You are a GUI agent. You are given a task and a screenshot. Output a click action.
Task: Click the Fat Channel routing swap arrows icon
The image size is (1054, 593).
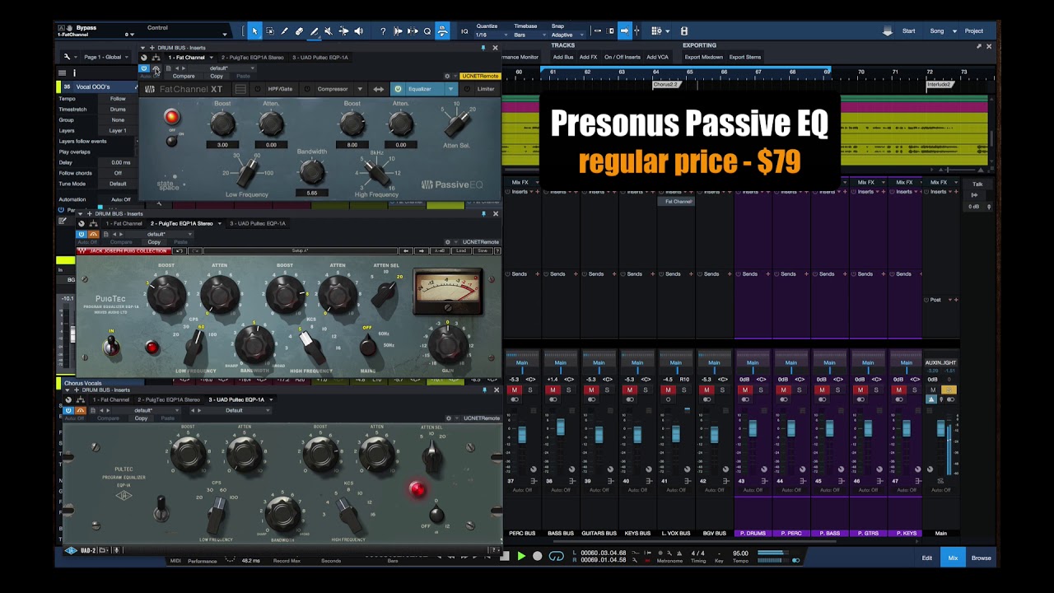point(379,89)
